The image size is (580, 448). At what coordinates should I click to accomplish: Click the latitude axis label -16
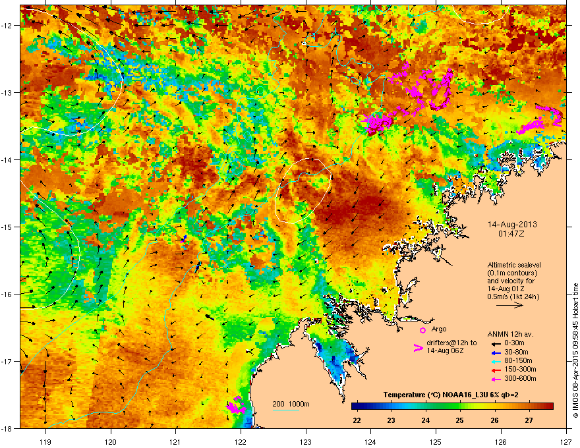(8, 294)
